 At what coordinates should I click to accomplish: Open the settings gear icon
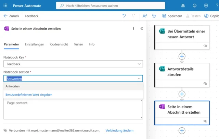pos(206,5)
